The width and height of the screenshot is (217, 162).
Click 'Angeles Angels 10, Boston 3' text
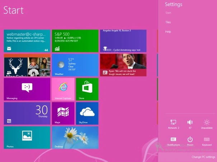117,31
